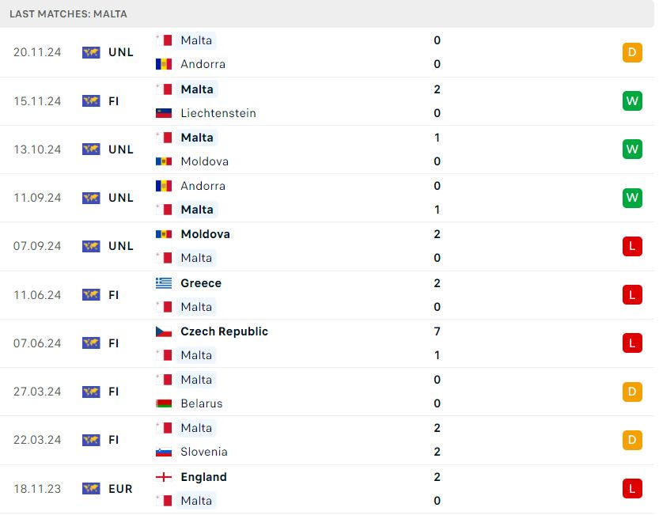Click the Greece flag icon
The height and width of the screenshot is (515, 659).
(x=164, y=283)
